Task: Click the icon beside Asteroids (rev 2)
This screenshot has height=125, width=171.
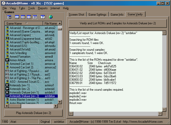Action: pos(7,89)
